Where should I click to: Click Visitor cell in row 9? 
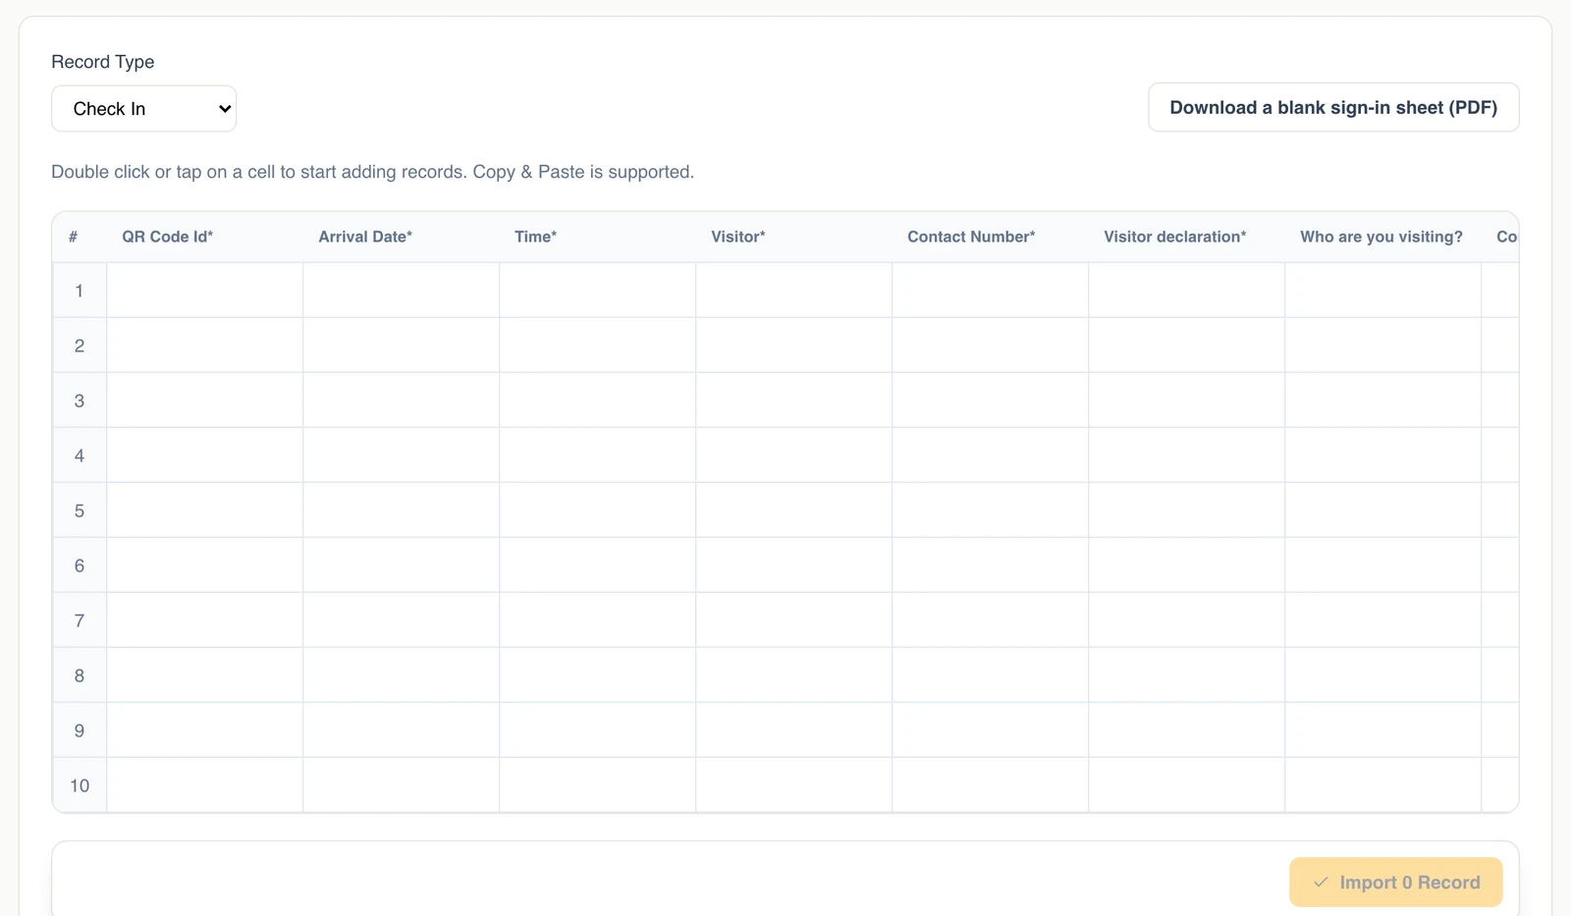pos(794,730)
